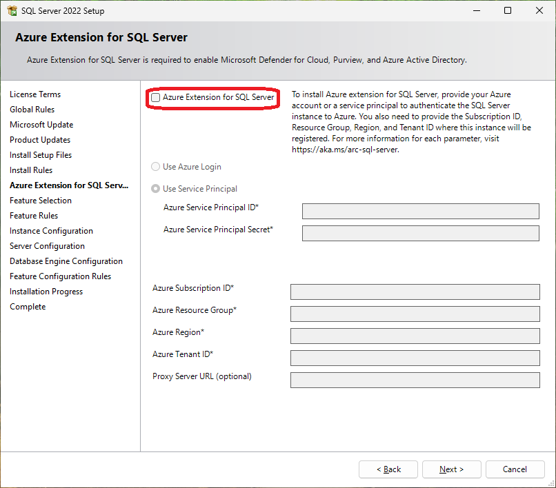556x488 pixels.
Task: Click into the Azure Region field
Action: tap(415, 336)
